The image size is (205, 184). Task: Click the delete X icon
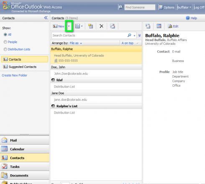102,26
